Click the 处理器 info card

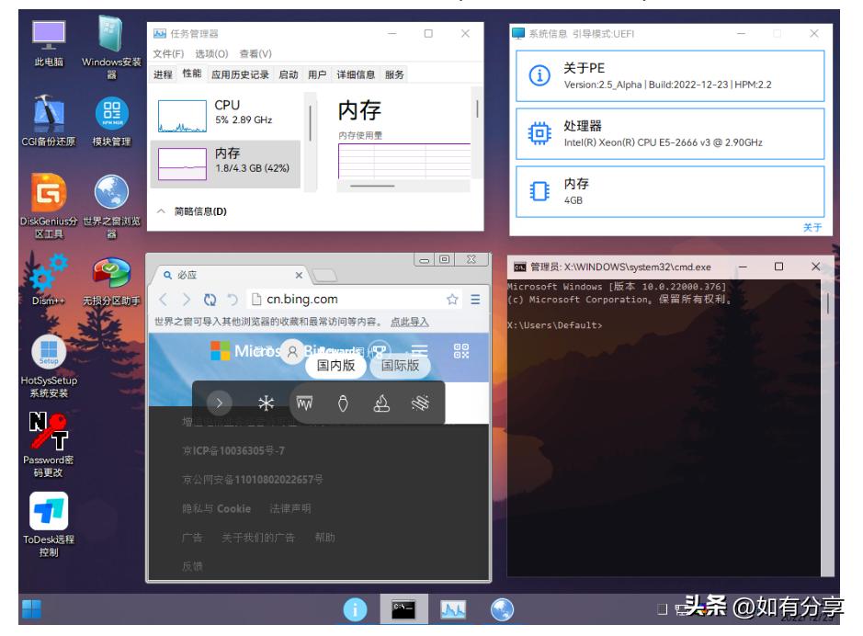click(x=670, y=133)
